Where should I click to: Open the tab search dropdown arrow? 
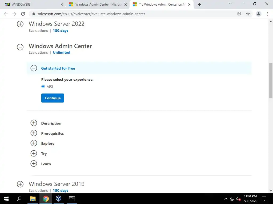coord(230,4)
